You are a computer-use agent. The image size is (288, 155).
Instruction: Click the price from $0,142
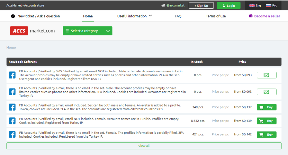tap(243, 134)
